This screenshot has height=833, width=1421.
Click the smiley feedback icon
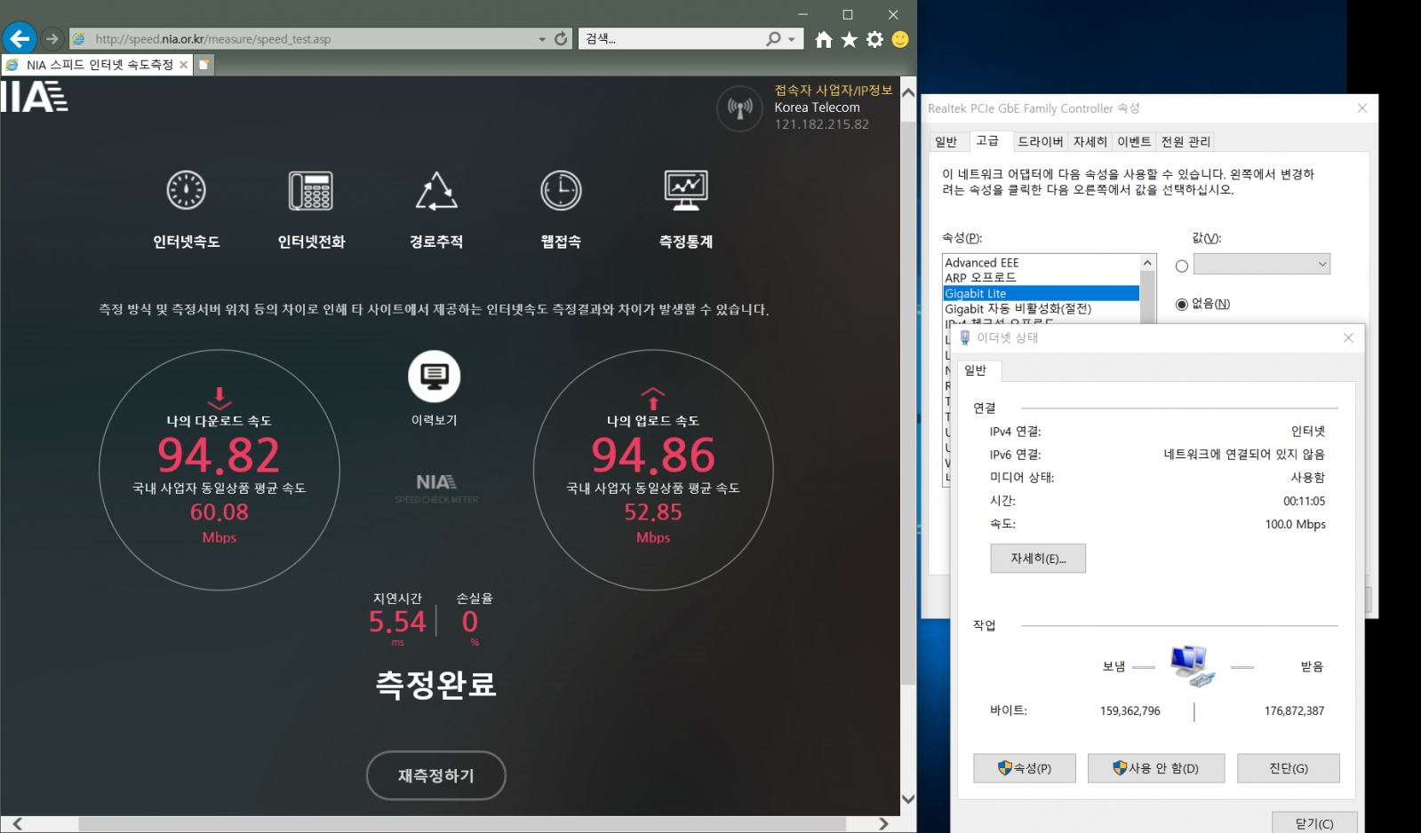pyautogui.click(x=900, y=39)
